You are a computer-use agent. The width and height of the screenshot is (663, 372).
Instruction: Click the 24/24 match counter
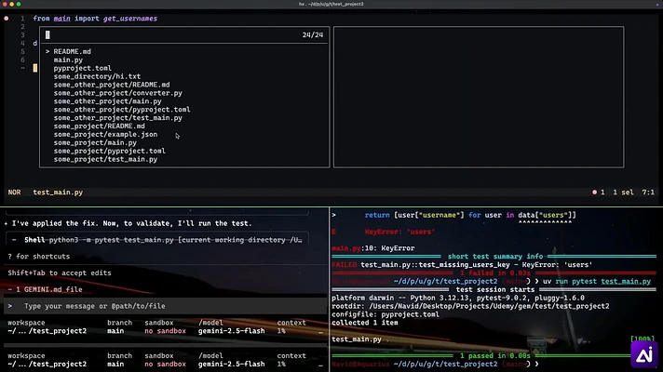pos(313,35)
